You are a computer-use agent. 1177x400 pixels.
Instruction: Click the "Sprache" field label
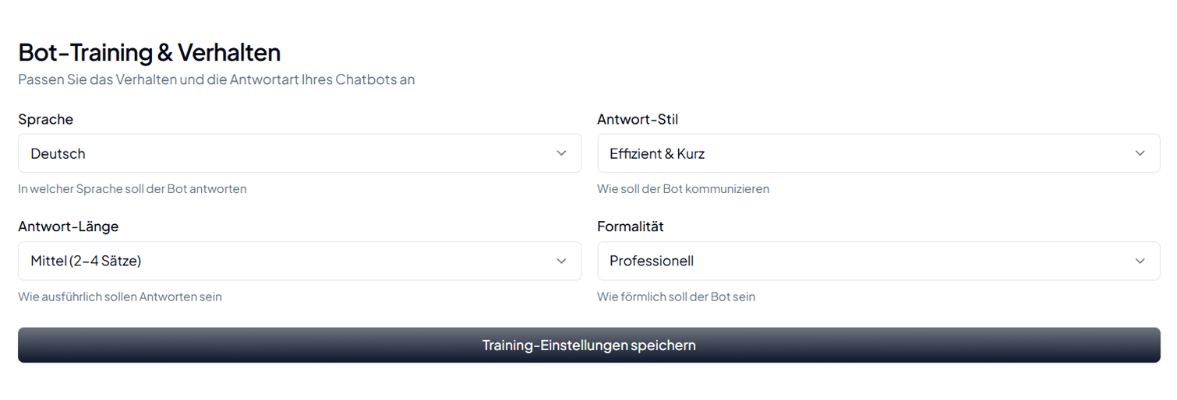click(x=46, y=119)
